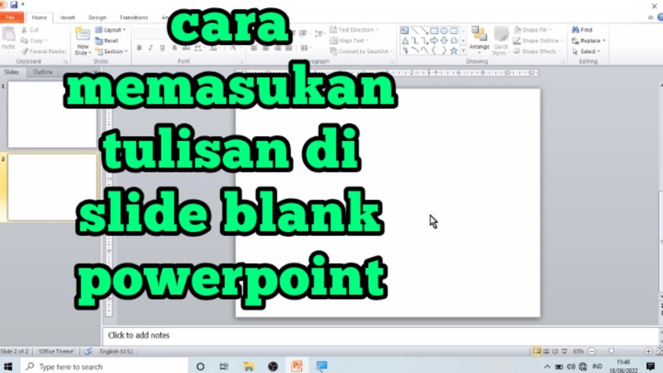The height and width of the screenshot is (373, 663).
Task: Adjust the zoom slider handle
Action: (611, 351)
